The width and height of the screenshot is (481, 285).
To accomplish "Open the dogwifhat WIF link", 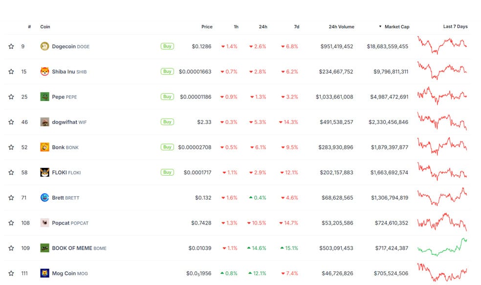I will click(69, 122).
